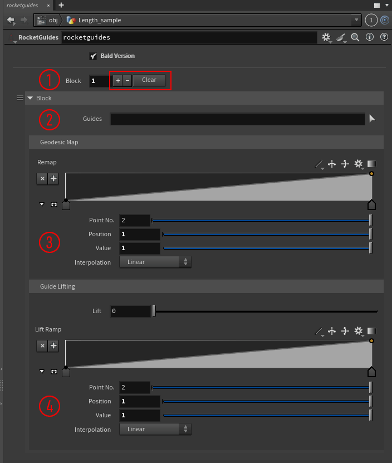Open Lift Ramp presets line icon

318,331
